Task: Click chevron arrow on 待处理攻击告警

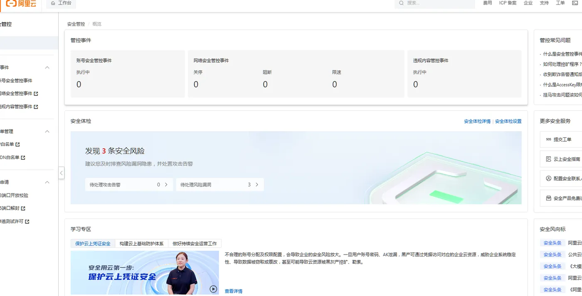Action: click(166, 185)
